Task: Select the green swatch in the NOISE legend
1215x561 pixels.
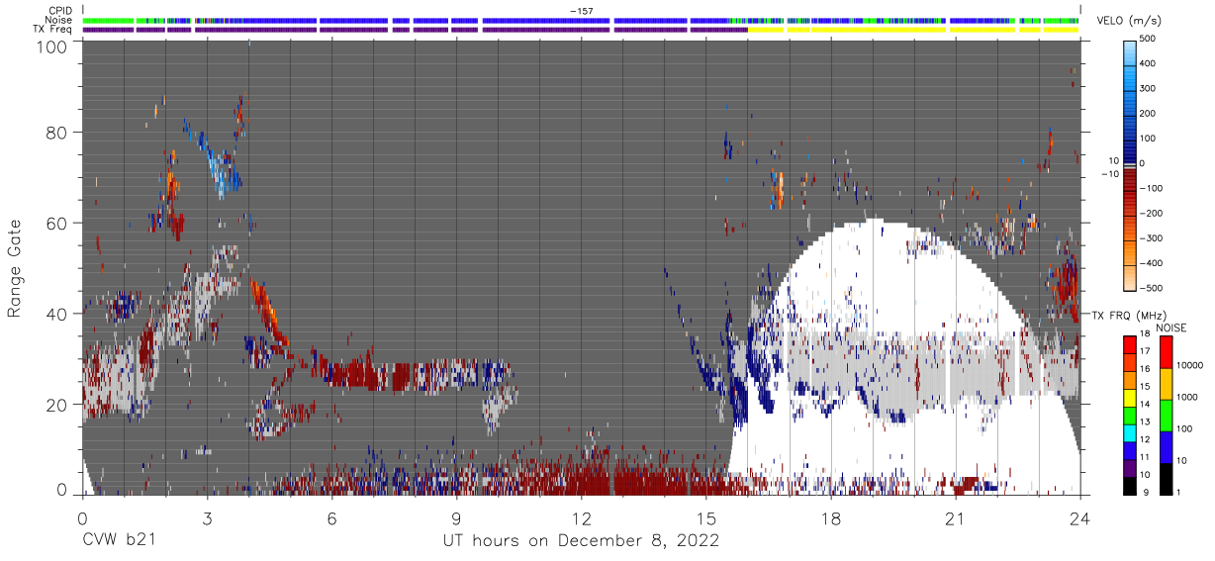Action: (x=1166, y=414)
